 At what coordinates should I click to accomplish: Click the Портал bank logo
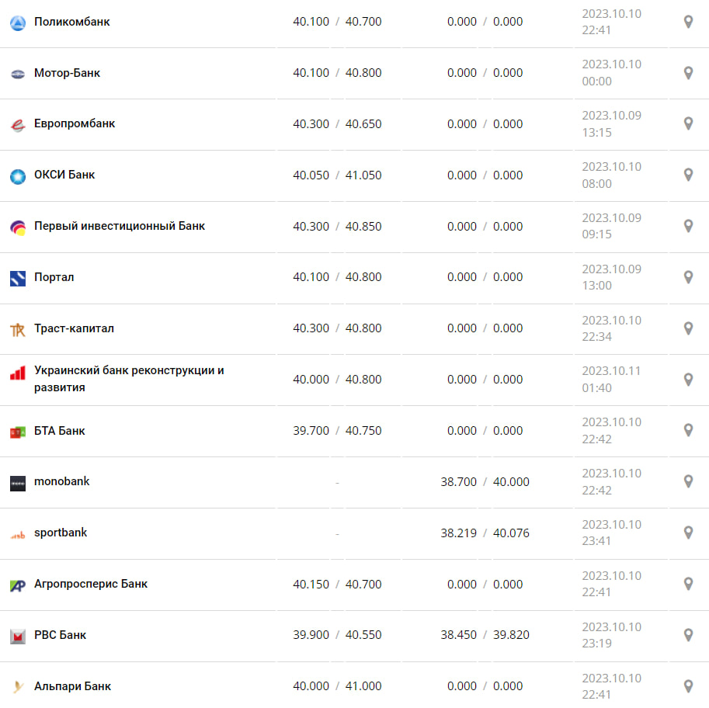(x=18, y=278)
